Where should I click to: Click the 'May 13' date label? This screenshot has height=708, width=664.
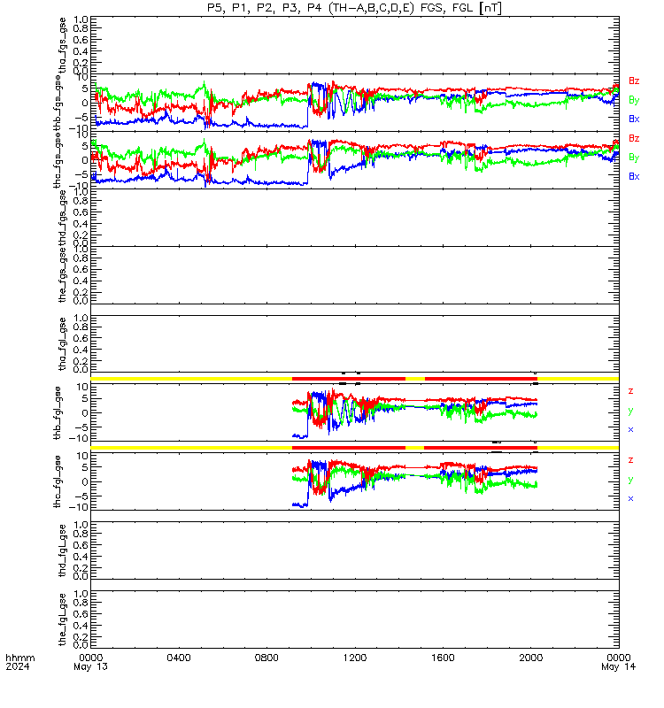coord(91,667)
